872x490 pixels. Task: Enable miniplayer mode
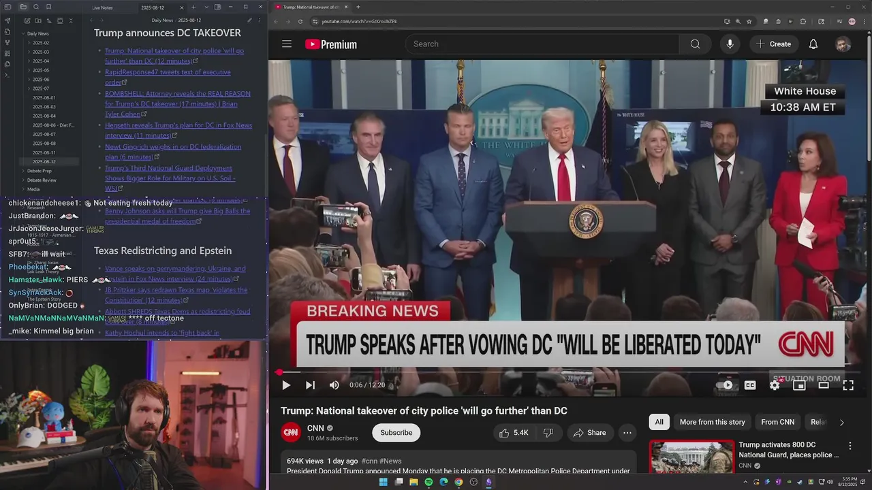coord(799,385)
